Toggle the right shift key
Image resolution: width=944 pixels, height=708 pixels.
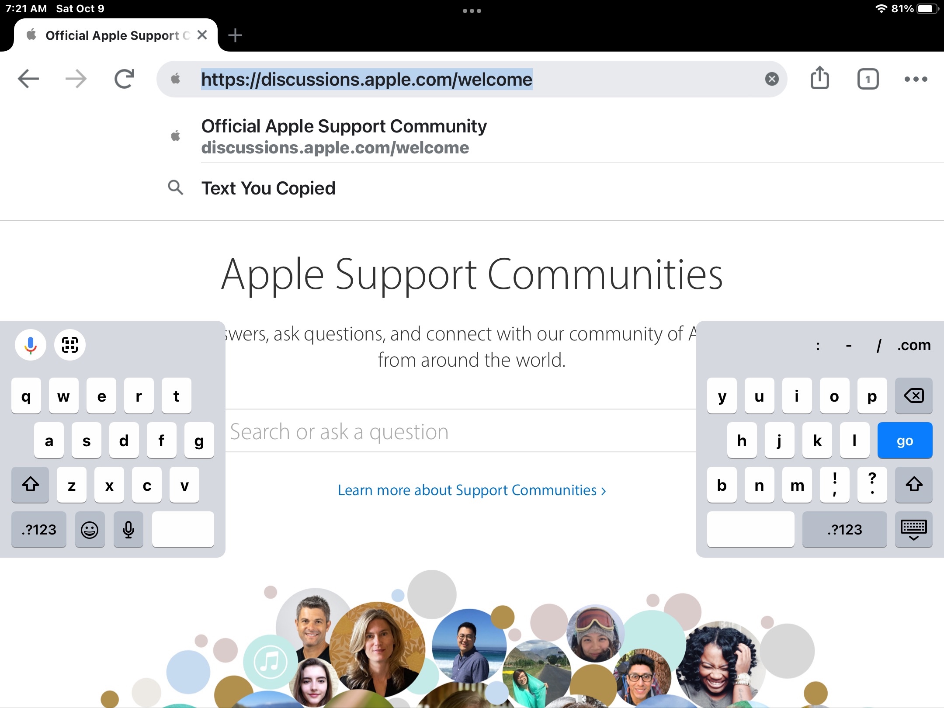[x=913, y=485]
